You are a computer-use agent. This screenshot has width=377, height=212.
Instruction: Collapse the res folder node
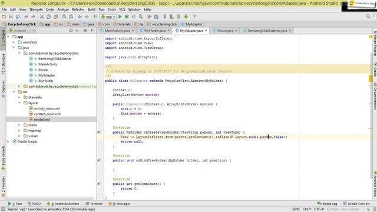click(x=14, y=92)
